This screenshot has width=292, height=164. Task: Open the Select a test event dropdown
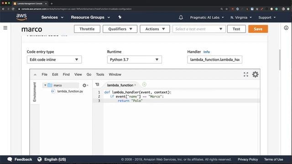point(199,29)
